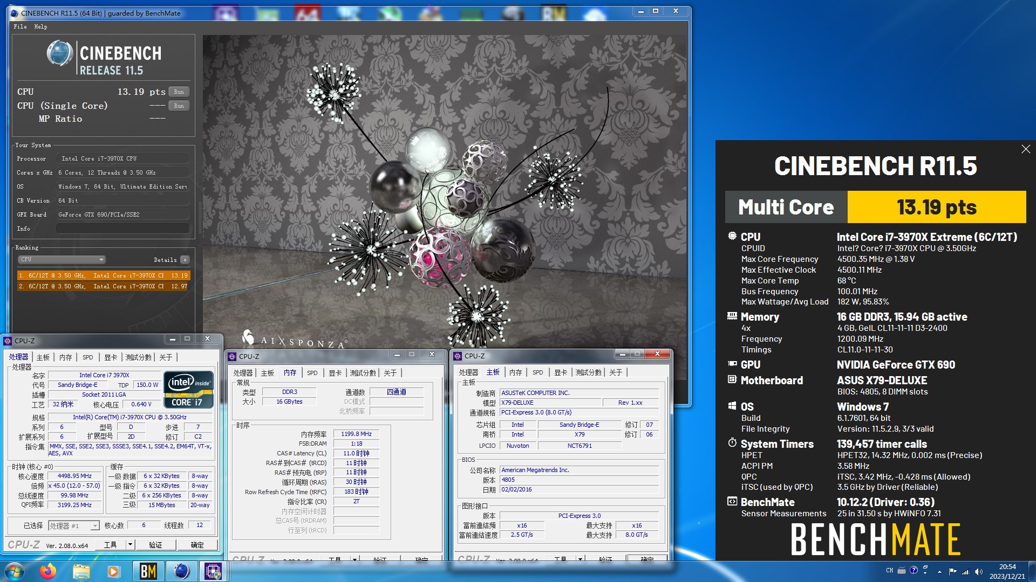Click the 验证 button in CPU-Z processor window
The image size is (1036, 582).
tap(155, 545)
